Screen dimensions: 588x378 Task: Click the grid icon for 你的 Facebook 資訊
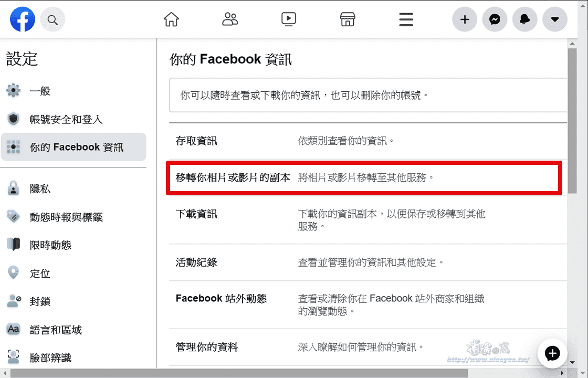[14, 147]
